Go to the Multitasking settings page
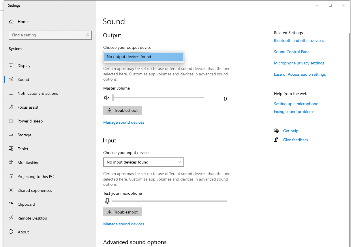The height and width of the screenshot is (247, 351). pyautogui.click(x=28, y=163)
